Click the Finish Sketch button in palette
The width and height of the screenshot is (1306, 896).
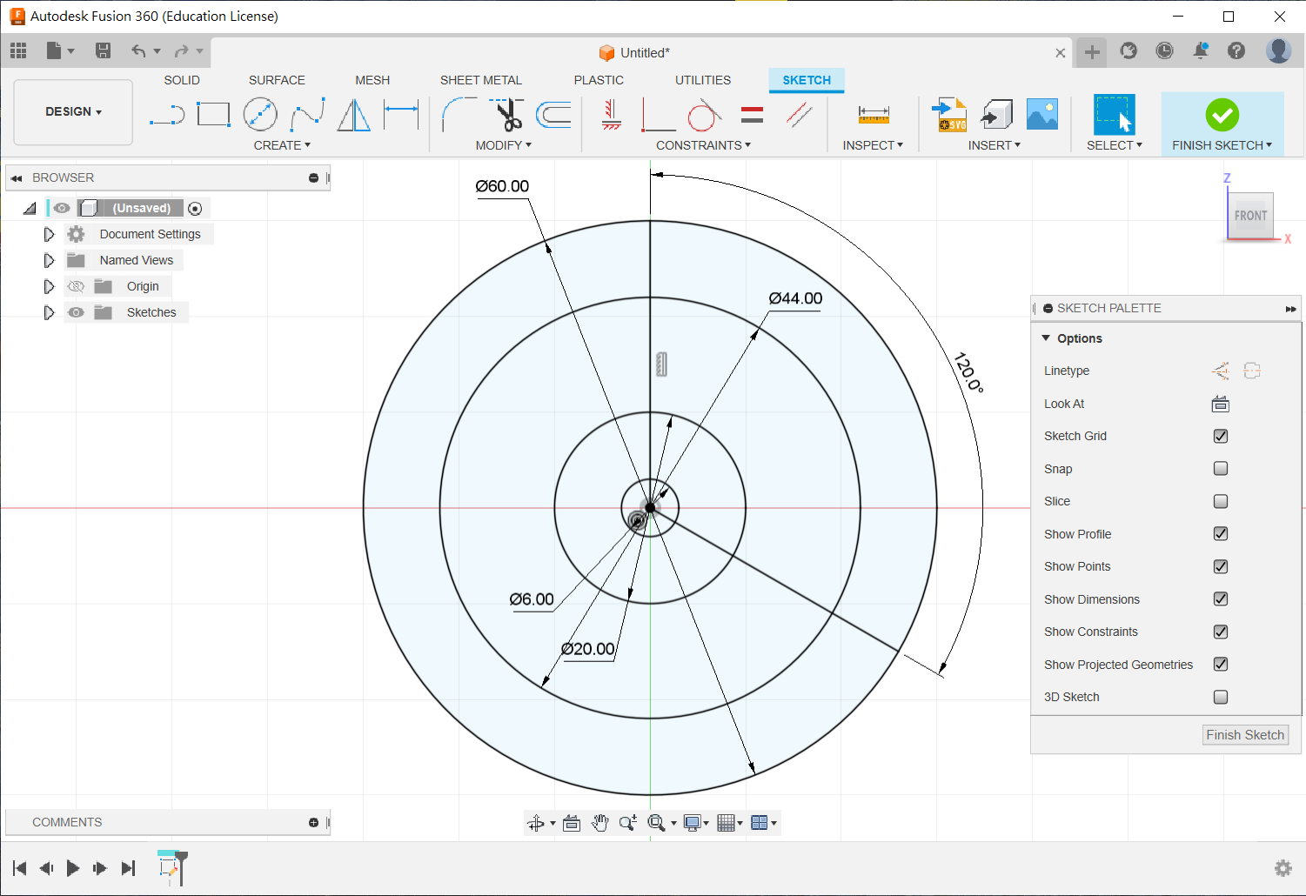1244,735
